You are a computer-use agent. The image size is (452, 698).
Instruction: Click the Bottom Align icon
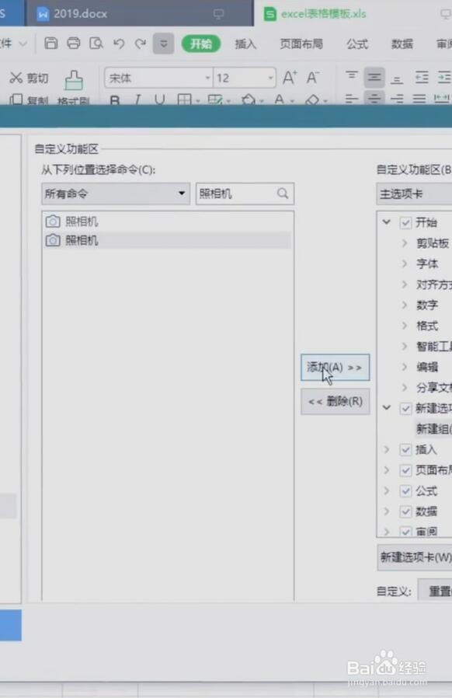(397, 80)
